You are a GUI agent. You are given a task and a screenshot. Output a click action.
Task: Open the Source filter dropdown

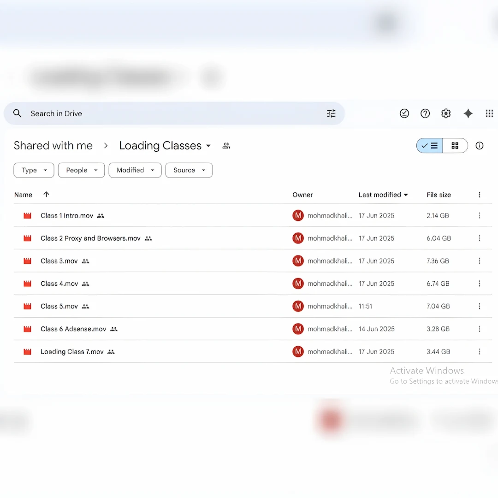pos(189,170)
